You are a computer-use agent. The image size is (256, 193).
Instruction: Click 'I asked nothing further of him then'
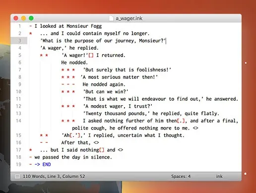tap(130, 121)
